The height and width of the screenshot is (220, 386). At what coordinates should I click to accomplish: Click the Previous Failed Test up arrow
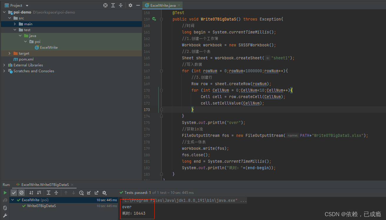(x=66, y=193)
